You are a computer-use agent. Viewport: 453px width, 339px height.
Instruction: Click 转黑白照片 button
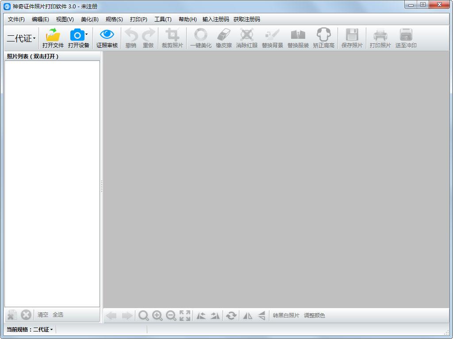[x=286, y=316]
